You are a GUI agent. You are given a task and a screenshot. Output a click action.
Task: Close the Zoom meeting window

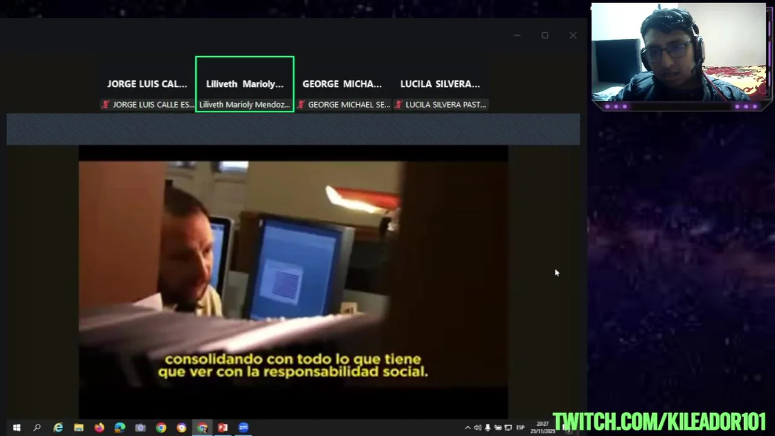pos(573,35)
